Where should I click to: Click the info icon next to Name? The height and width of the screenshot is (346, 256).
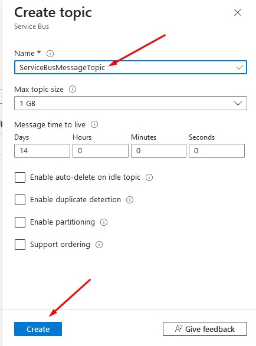(50, 54)
